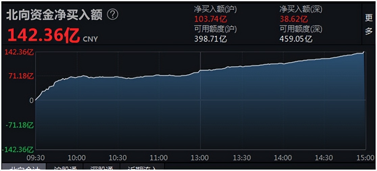Click the 10:30 label on the time axis
This screenshot has height=171, width=377.
(x=118, y=158)
